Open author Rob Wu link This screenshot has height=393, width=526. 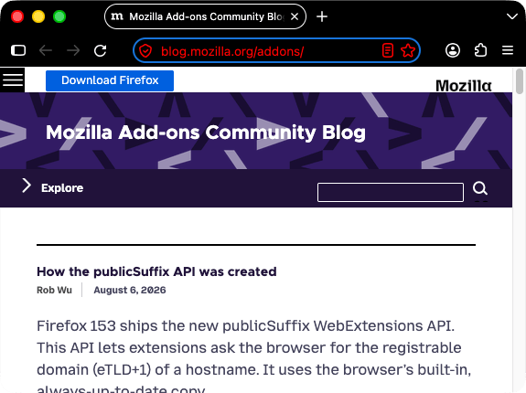click(54, 290)
